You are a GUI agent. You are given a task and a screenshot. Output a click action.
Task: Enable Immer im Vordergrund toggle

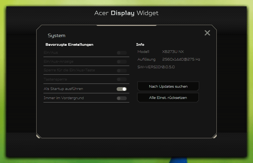tap(122, 98)
